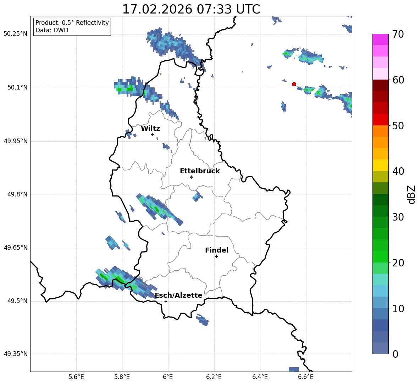Click the cross marker below Wiltz
The width and height of the screenshot is (420, 384).
click(x=152, y=134)
